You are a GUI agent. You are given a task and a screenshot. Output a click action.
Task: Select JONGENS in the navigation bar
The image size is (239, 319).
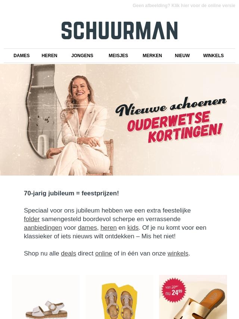pos(82,56)
